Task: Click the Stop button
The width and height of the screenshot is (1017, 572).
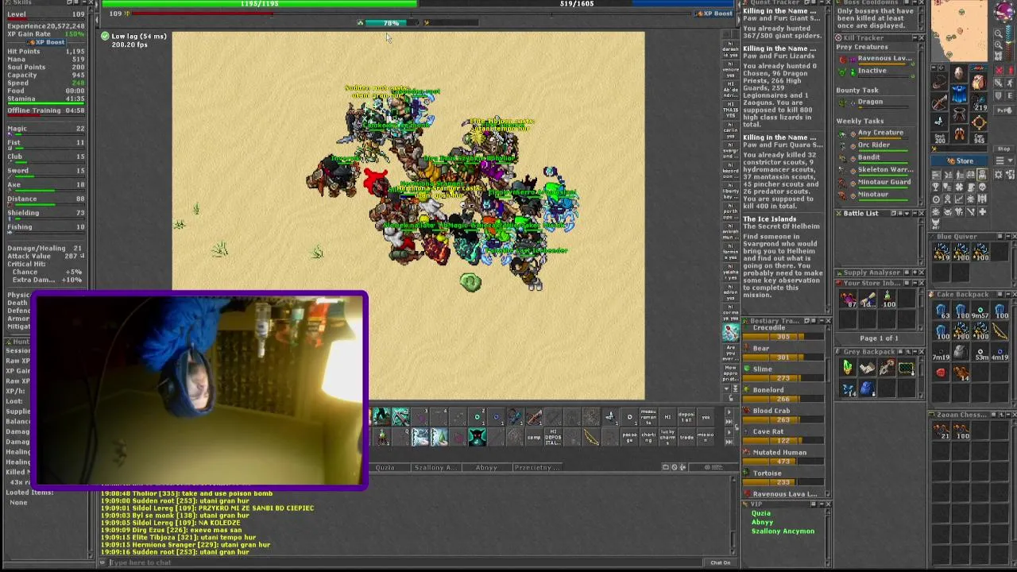Action: (x=1004, y=149)
